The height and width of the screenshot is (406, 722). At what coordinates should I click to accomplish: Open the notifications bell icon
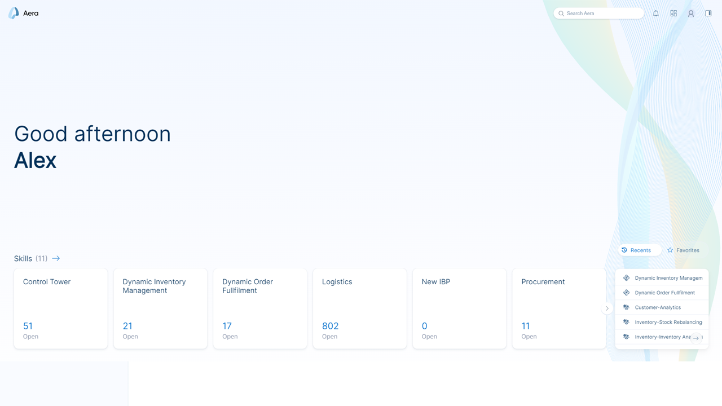(x=655, y=13)
